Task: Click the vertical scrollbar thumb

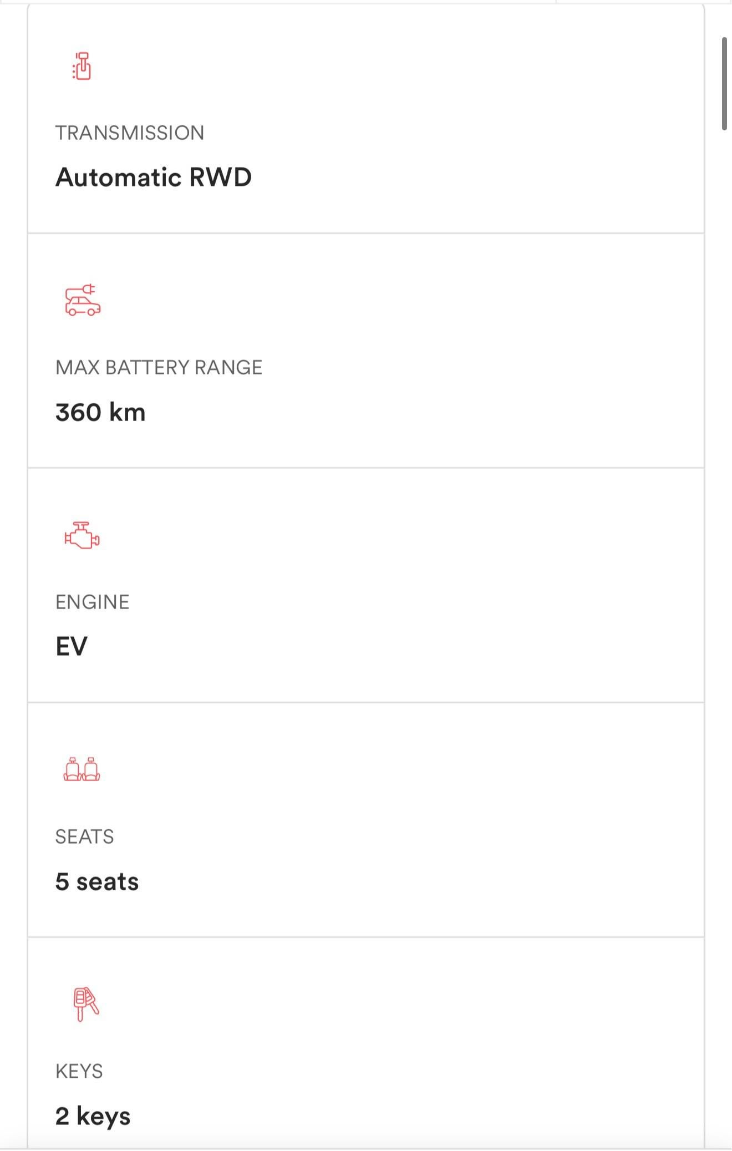Action: click(x=724, y=83)
